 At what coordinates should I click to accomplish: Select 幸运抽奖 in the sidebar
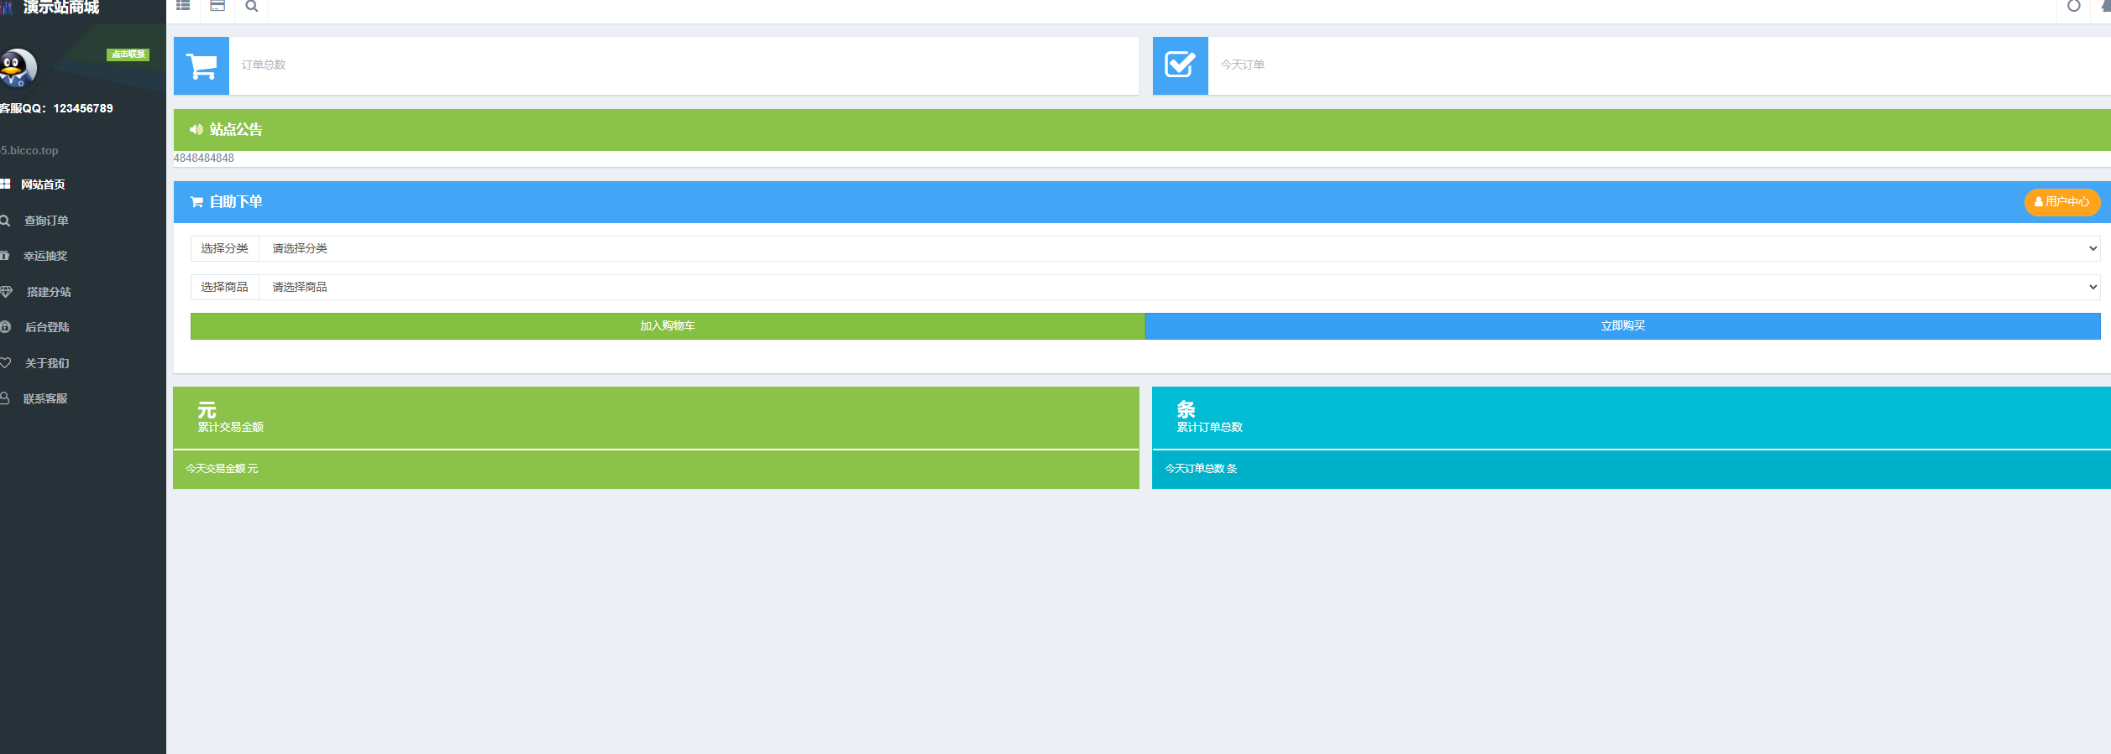tap(45, 257)
